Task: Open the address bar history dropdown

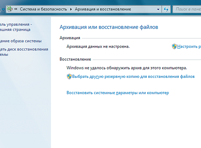Action: [158, 9]
